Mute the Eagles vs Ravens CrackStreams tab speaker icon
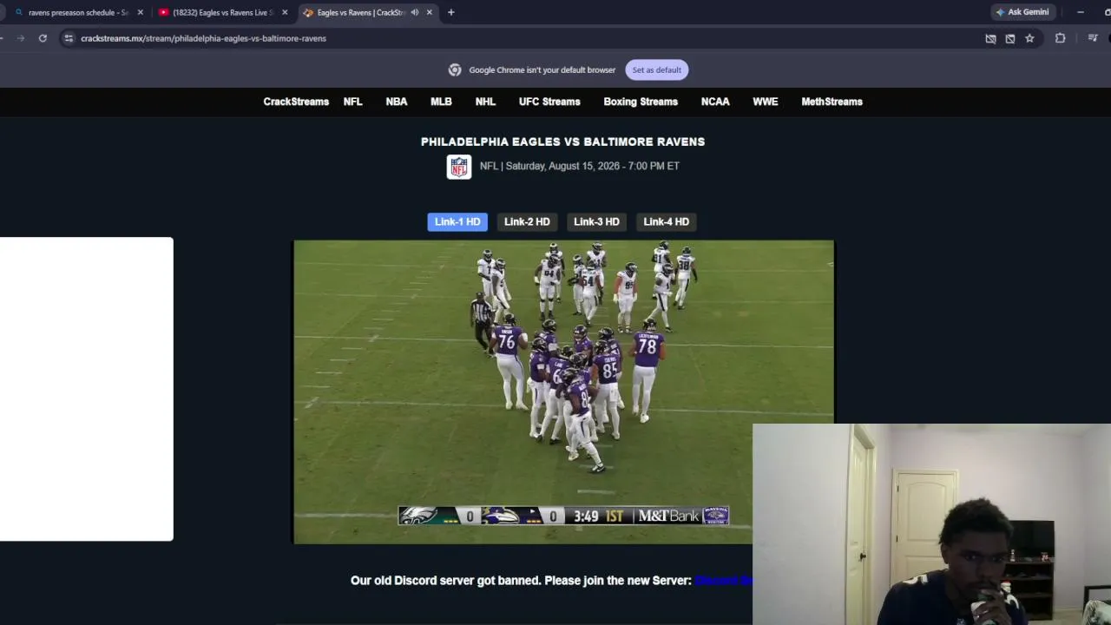The width and height of the screenshot is (1111, 625). (x=415, y=12)
